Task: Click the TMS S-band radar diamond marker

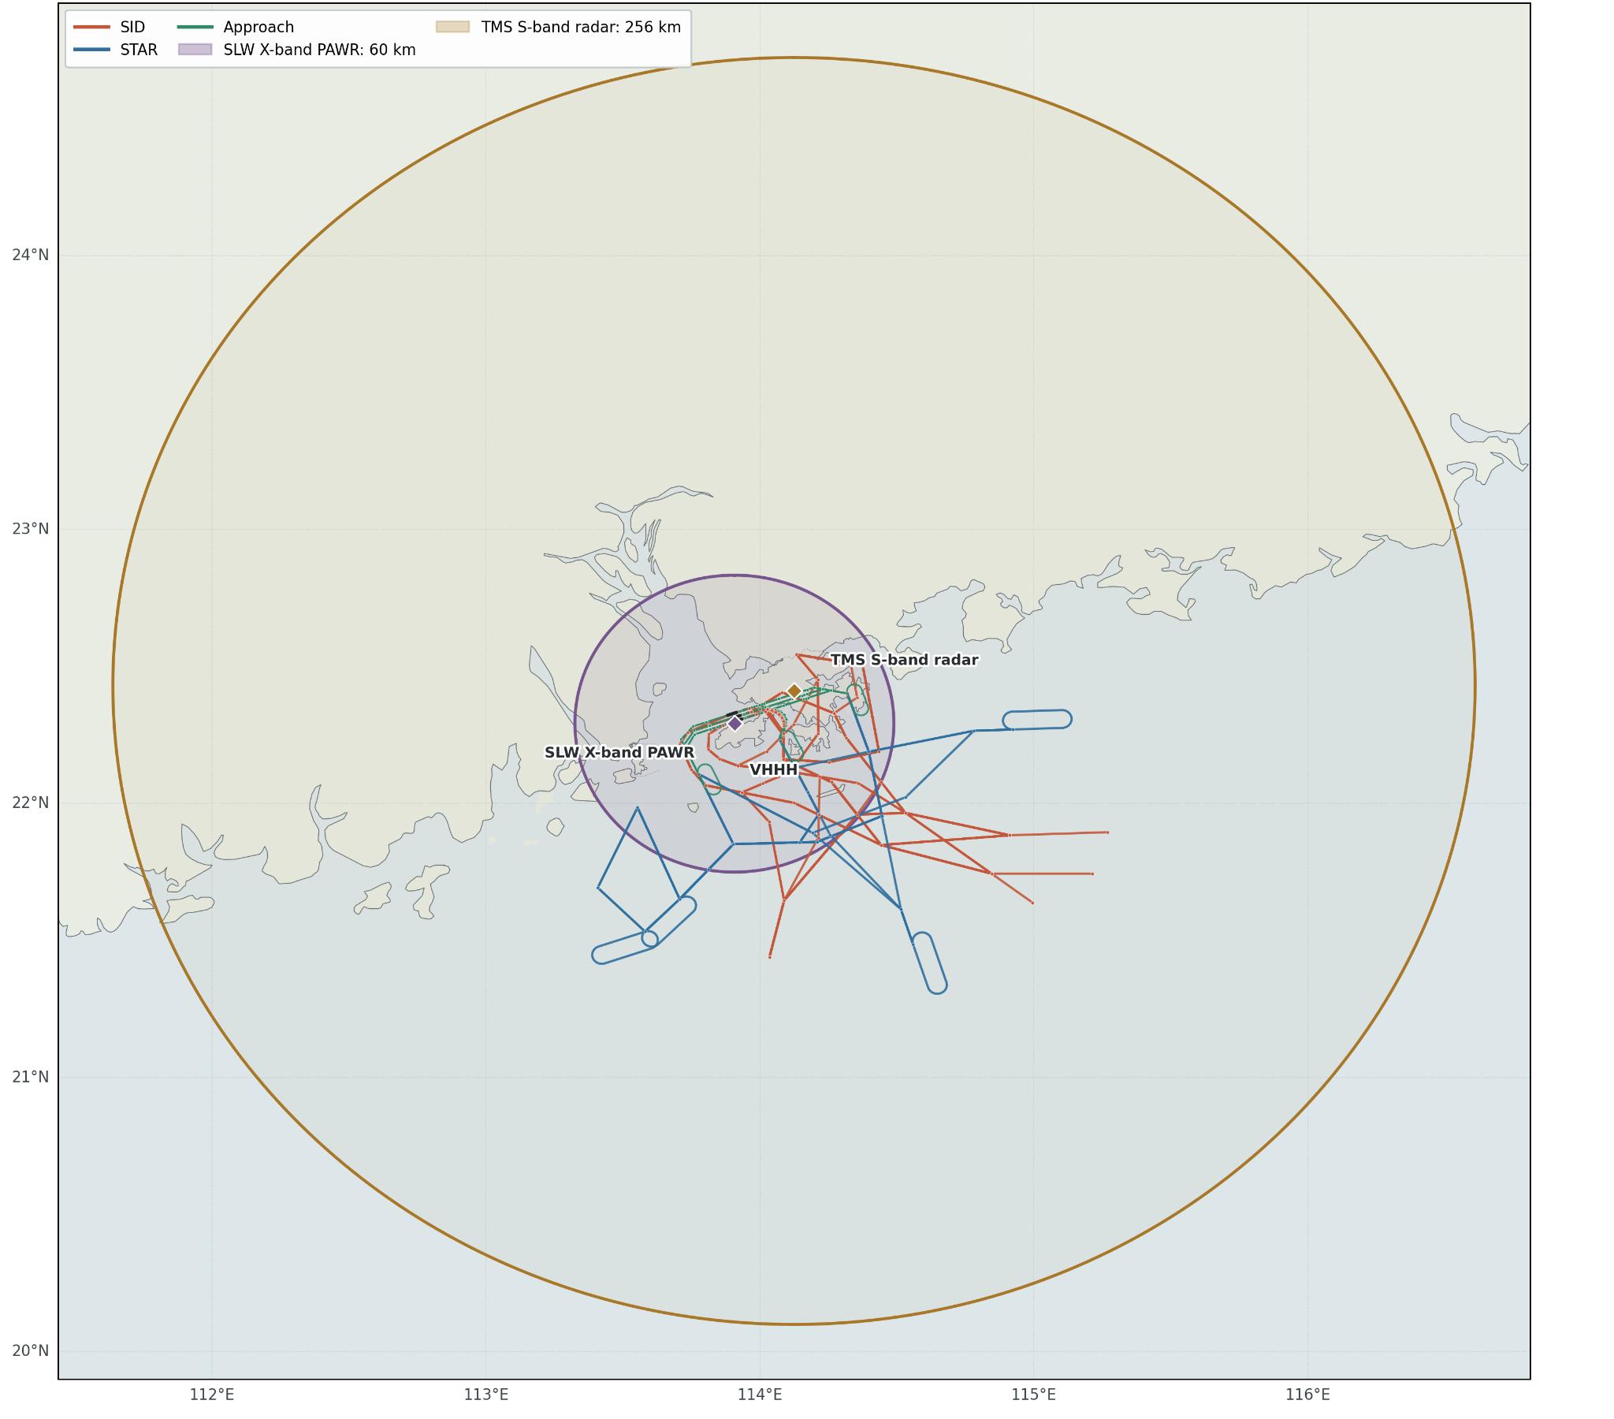Action: (794, 691)
